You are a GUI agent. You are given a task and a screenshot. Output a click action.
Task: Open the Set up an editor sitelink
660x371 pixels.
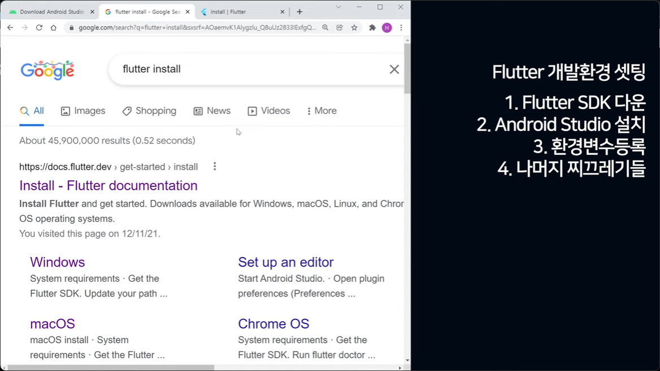pos(286,262)
